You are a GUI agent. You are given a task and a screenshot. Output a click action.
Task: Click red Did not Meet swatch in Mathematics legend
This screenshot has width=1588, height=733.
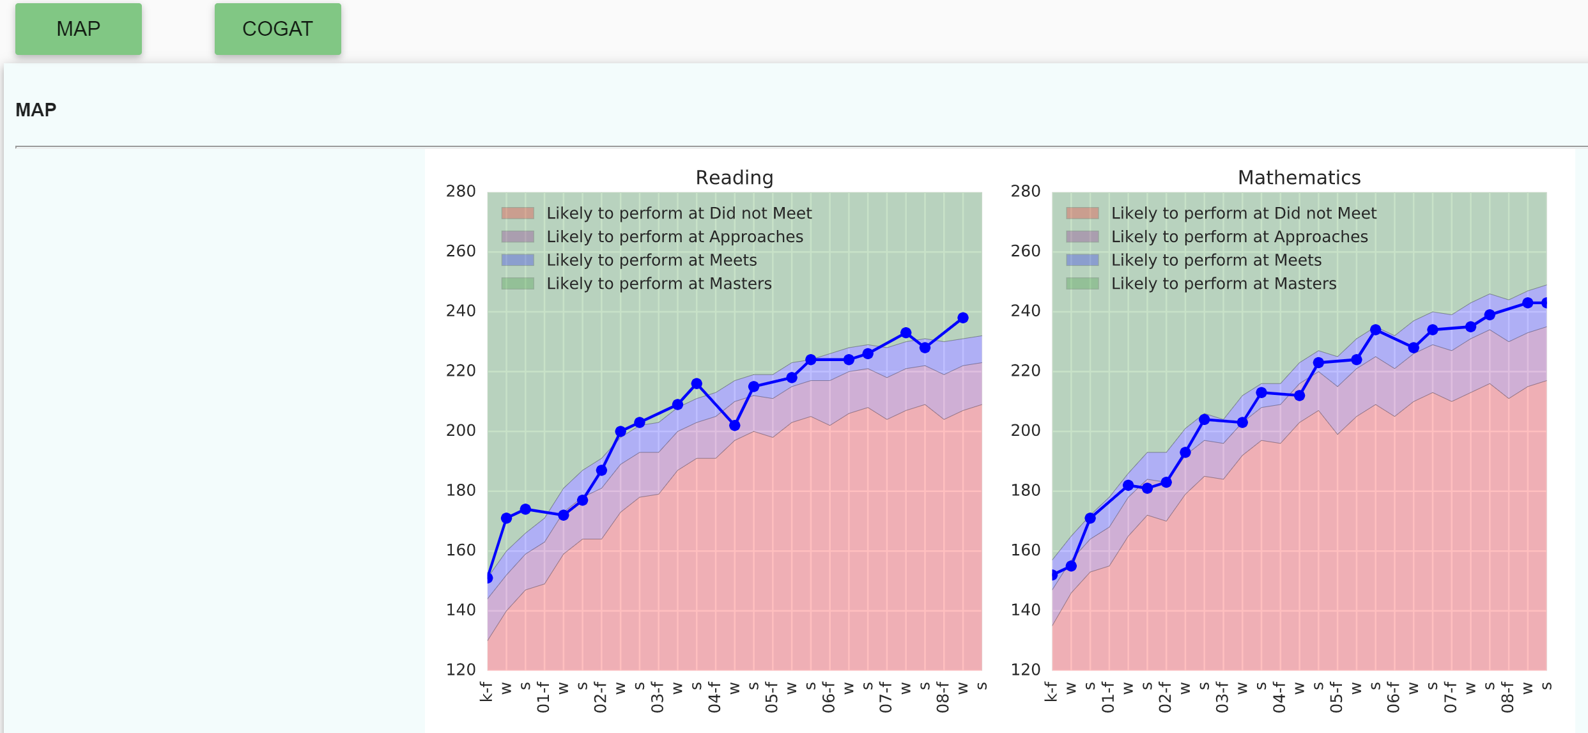(x=1083, y=213)
